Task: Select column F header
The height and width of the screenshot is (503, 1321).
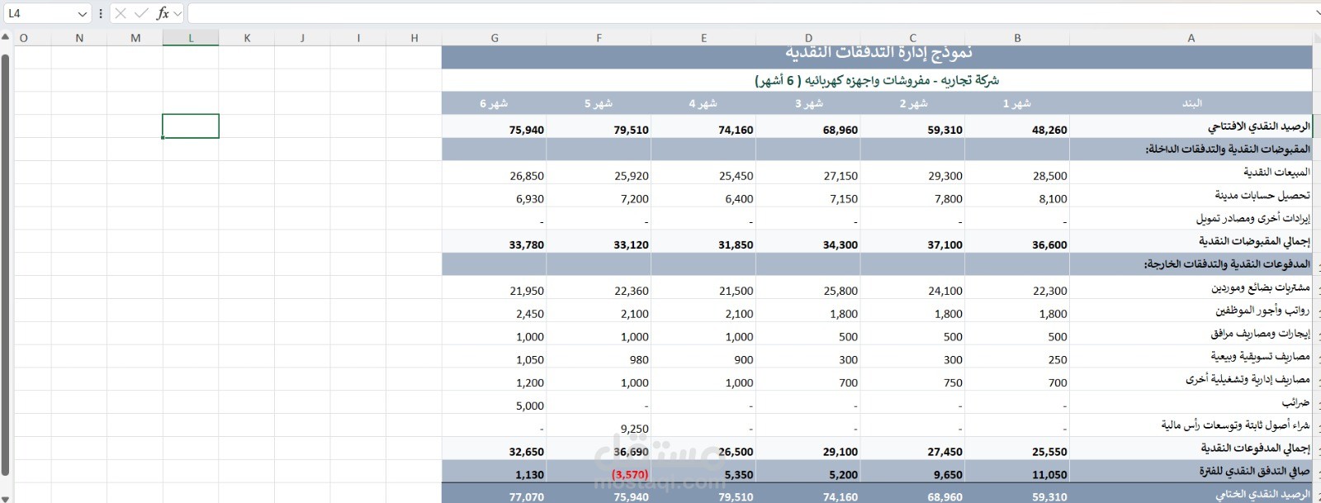Action: 599,38
